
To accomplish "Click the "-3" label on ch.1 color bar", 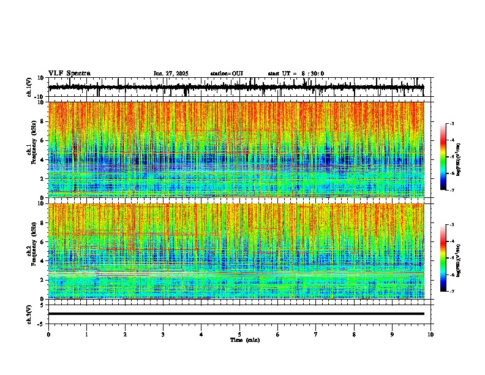I will click(x=451, y=123).
